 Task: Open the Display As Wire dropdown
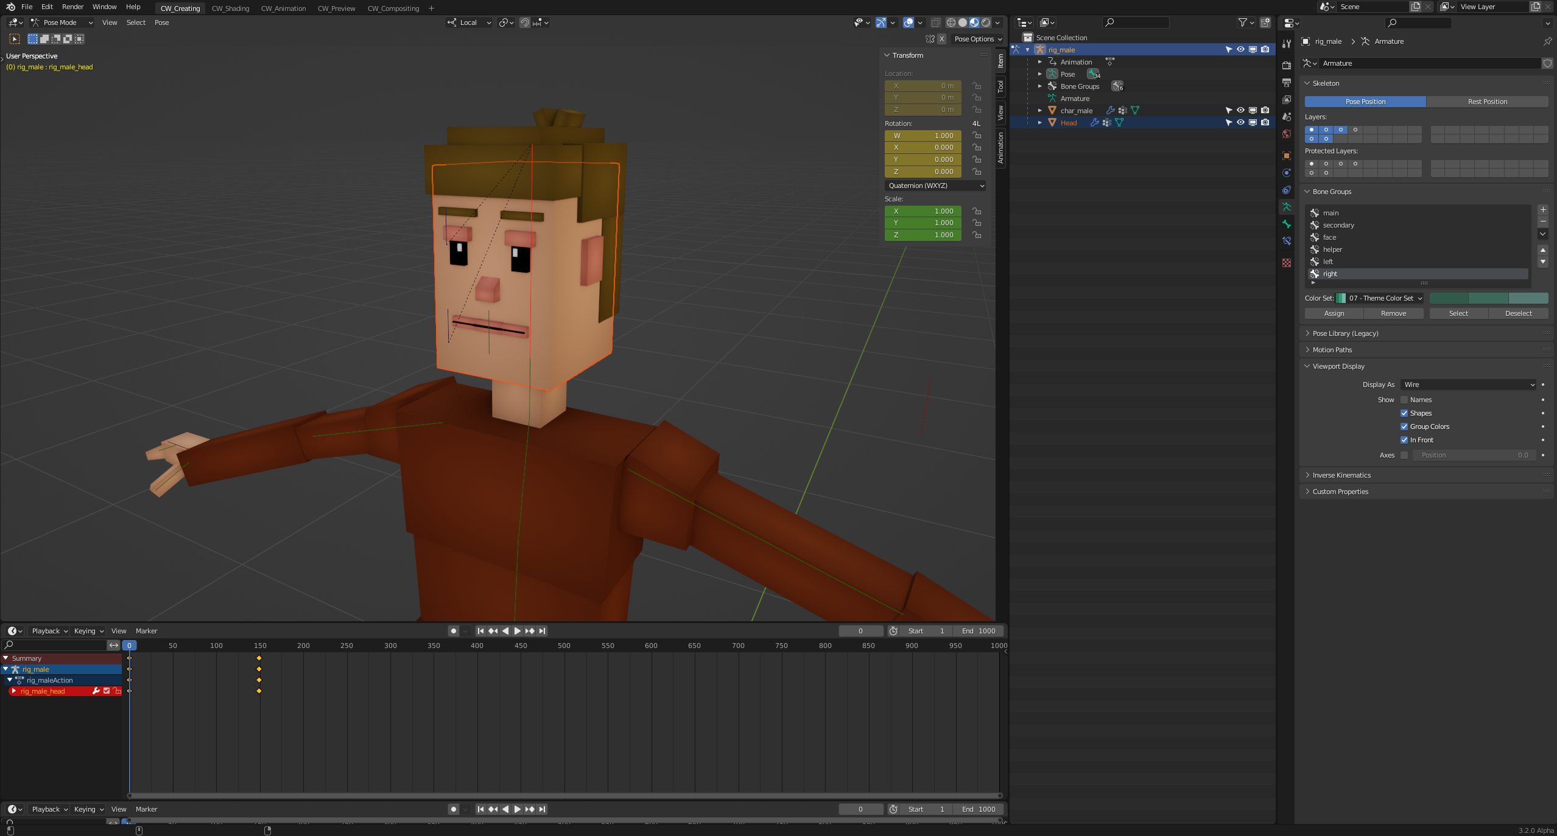tap(1468, 385)
